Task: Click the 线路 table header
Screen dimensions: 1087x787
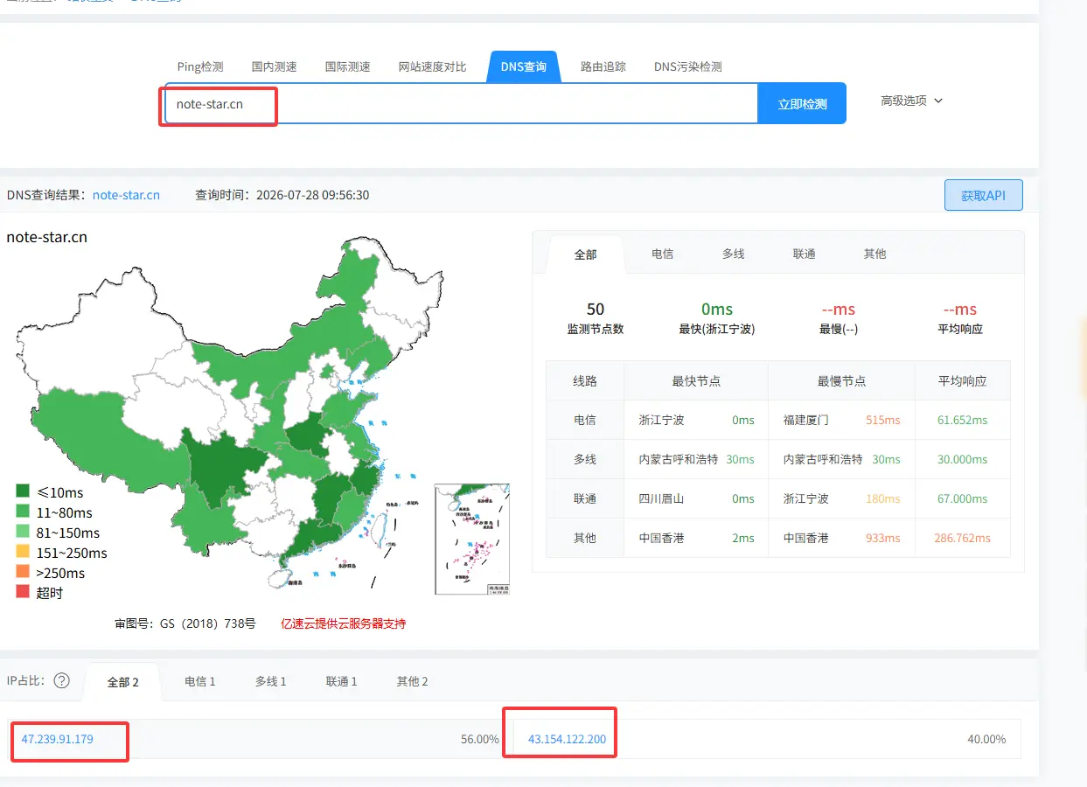Action: tap(585, 381)
